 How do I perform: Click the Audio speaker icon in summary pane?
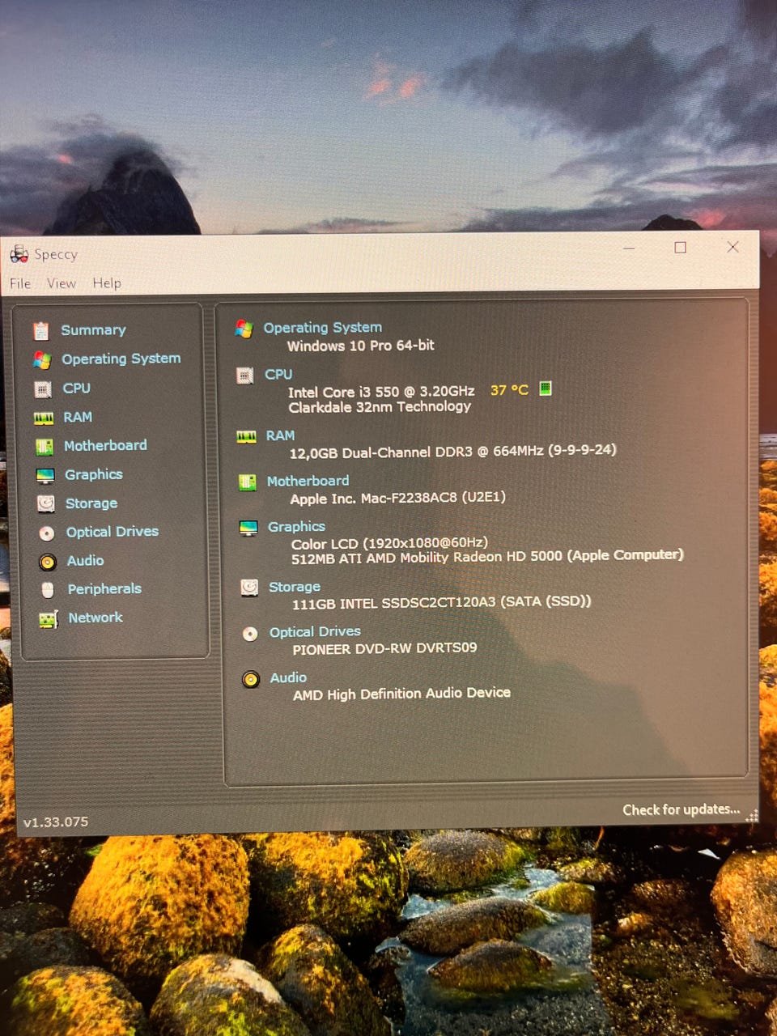tap(251, 678)
